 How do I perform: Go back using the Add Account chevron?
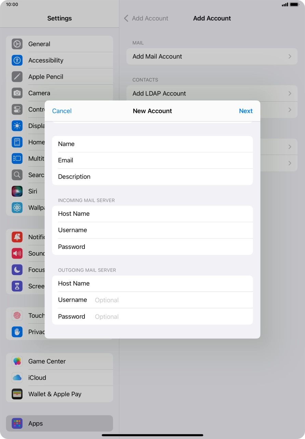pos(126,18)
